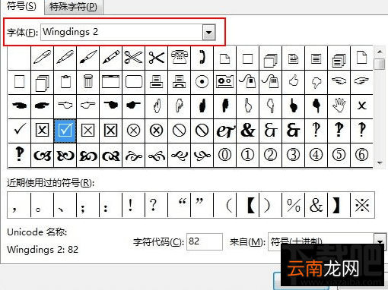388x290 pixels.
Task: Select the bold circled X symbol
Action: pos(157,131)
